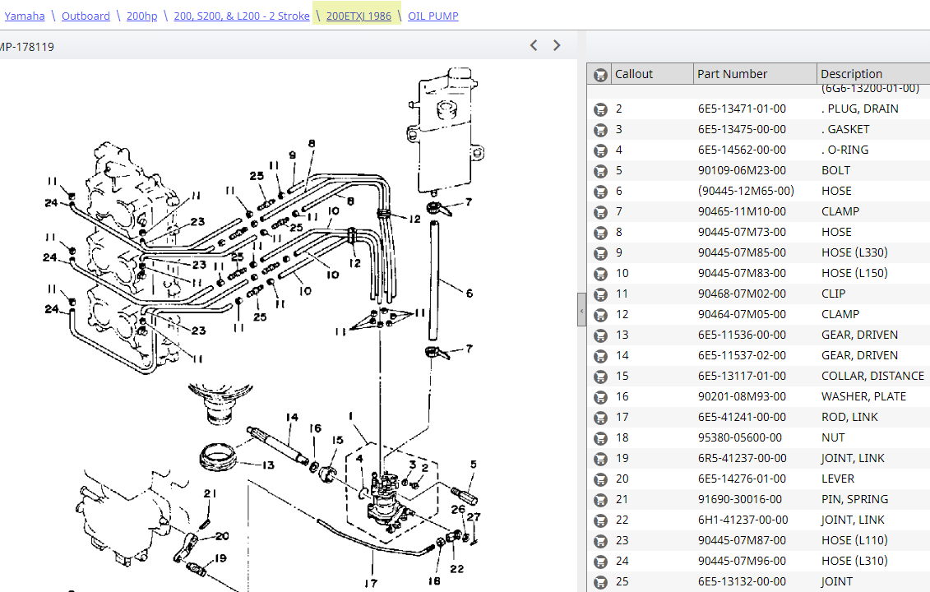Click cart icon for callout 7 CLAMP
This screenshot has width=930, height=592.
pos(600,212)
